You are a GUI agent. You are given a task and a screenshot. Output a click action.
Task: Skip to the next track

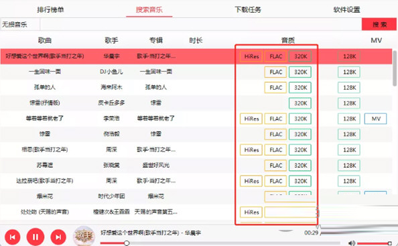58,237
